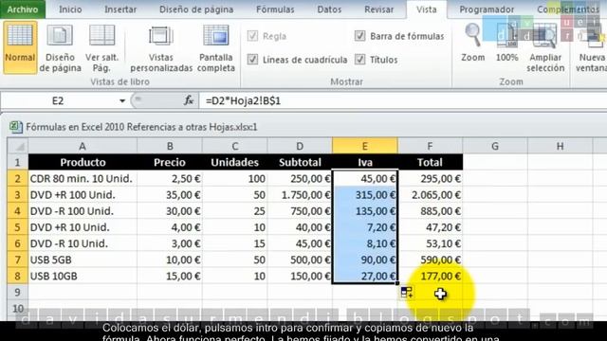The height and width of the screenshot is (341, 607).
Task: Select the Vista tab
Action: (x=426, y=9)
